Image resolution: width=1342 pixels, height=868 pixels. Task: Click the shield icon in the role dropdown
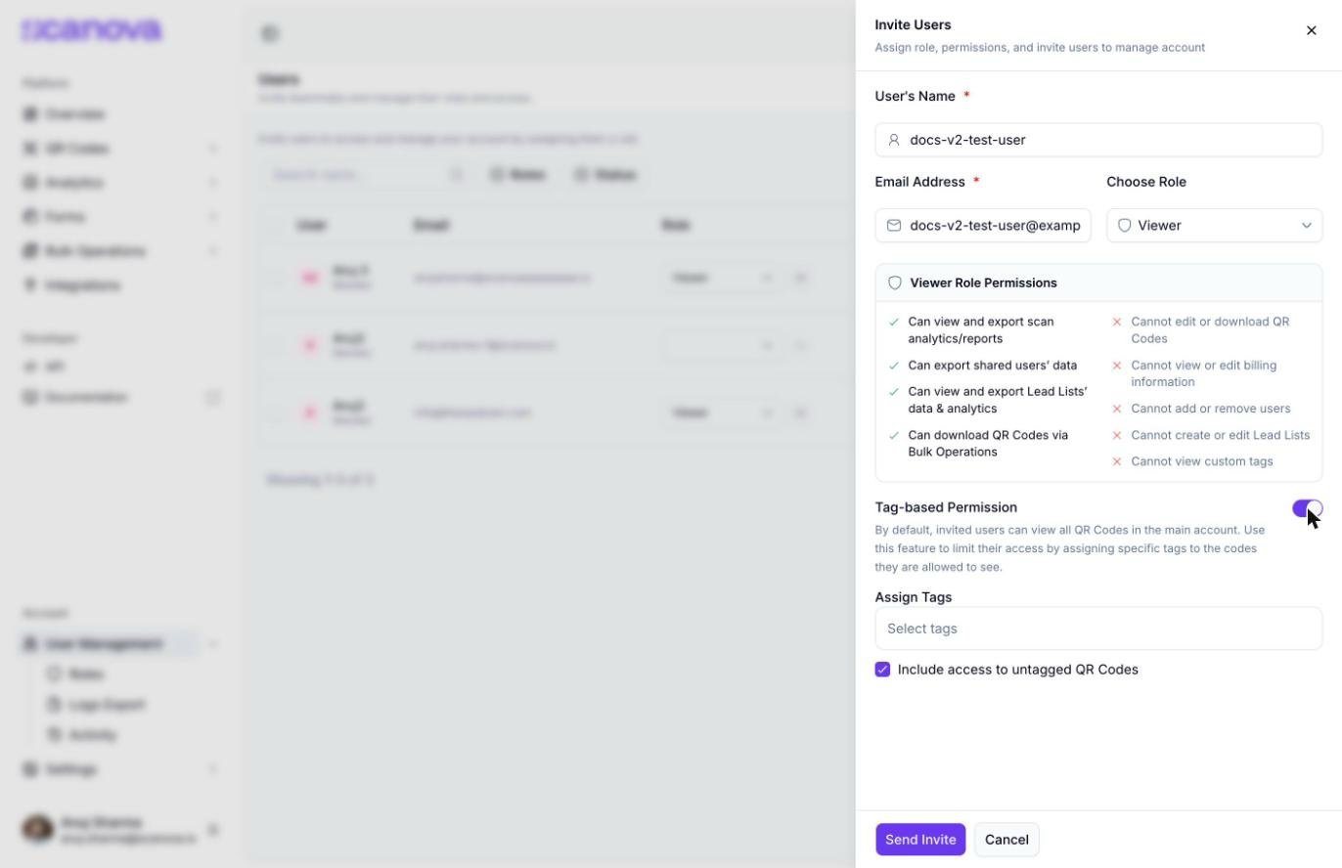[x=1125, y=225]
